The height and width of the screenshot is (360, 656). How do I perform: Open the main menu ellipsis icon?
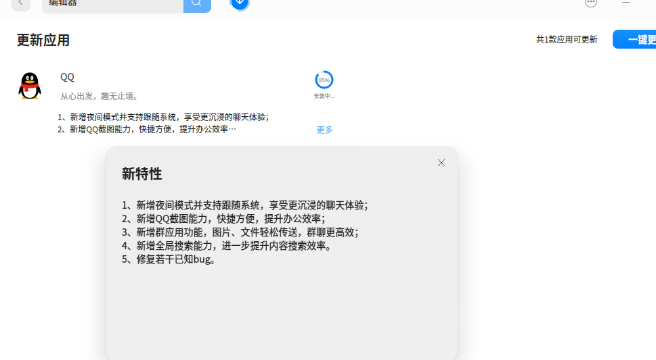pyautogui.click(x=591, y=3)
